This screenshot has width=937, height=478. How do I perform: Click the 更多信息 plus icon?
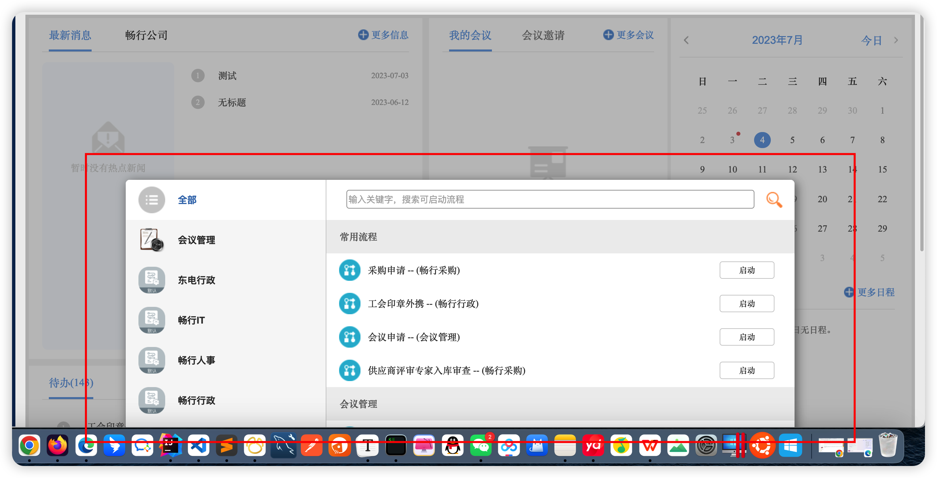pyautogui.click(x=363, y=34)
